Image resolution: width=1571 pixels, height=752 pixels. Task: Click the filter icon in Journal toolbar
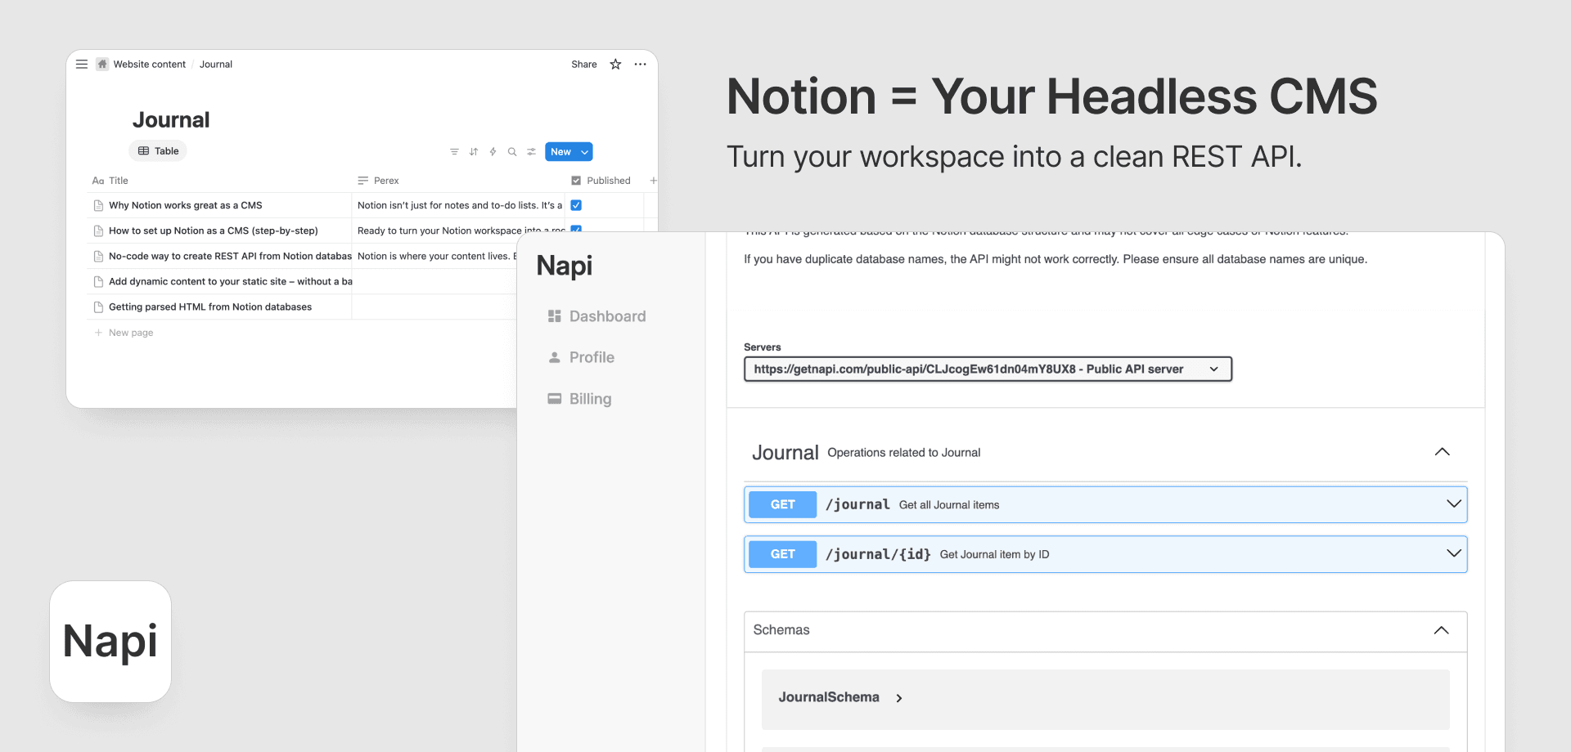454,152
